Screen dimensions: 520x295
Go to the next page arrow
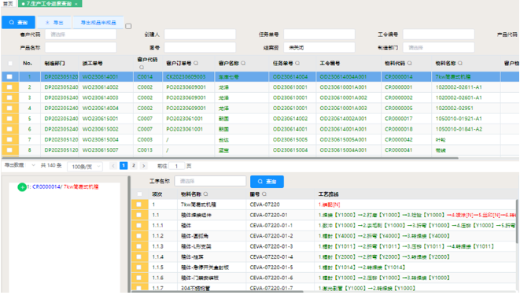tap(144, 166)
